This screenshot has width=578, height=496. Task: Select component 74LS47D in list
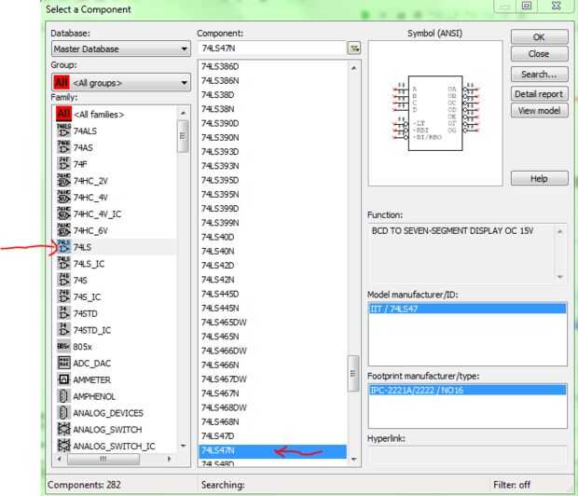218,436
